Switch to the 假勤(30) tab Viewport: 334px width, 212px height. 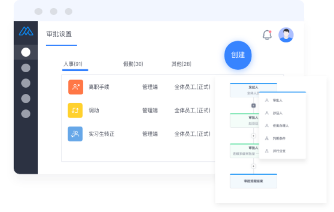tap(133, 64)
